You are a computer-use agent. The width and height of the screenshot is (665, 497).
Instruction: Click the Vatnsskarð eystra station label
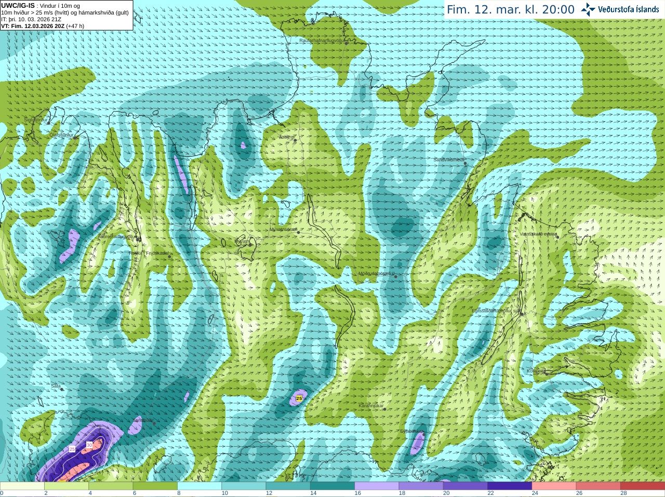point(538,234)
